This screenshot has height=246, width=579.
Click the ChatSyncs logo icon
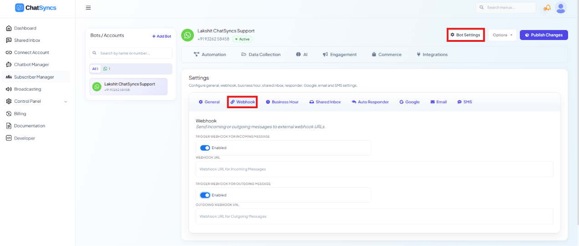point(20,8)
